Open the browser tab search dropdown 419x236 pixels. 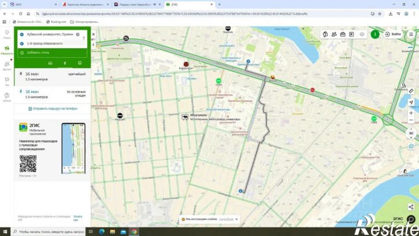click(x=4, y=5)
